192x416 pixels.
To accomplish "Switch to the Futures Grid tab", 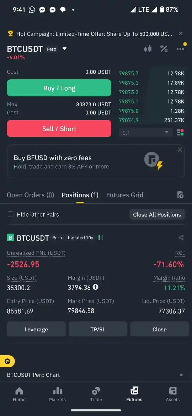I will click(x=125, y=195).
